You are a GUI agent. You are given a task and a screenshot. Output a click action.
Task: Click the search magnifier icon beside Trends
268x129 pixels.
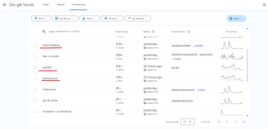(44, 32)
